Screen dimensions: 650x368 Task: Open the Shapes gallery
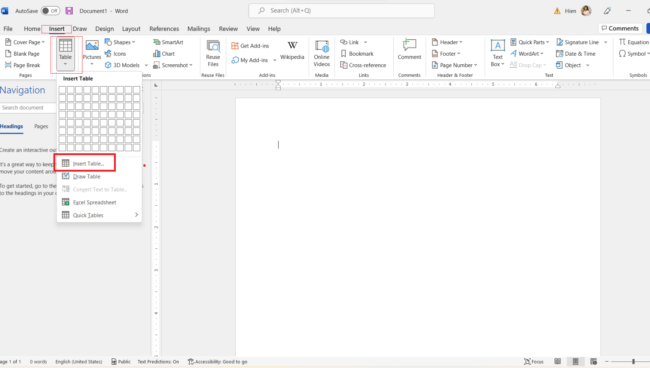[x=120, y=42]
